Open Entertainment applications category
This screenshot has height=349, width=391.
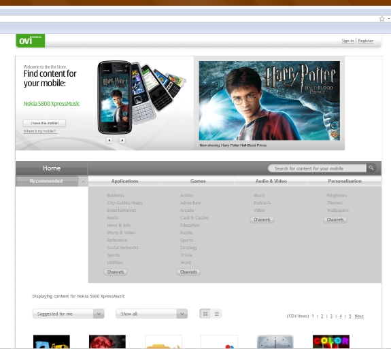(x=122, y=210)
